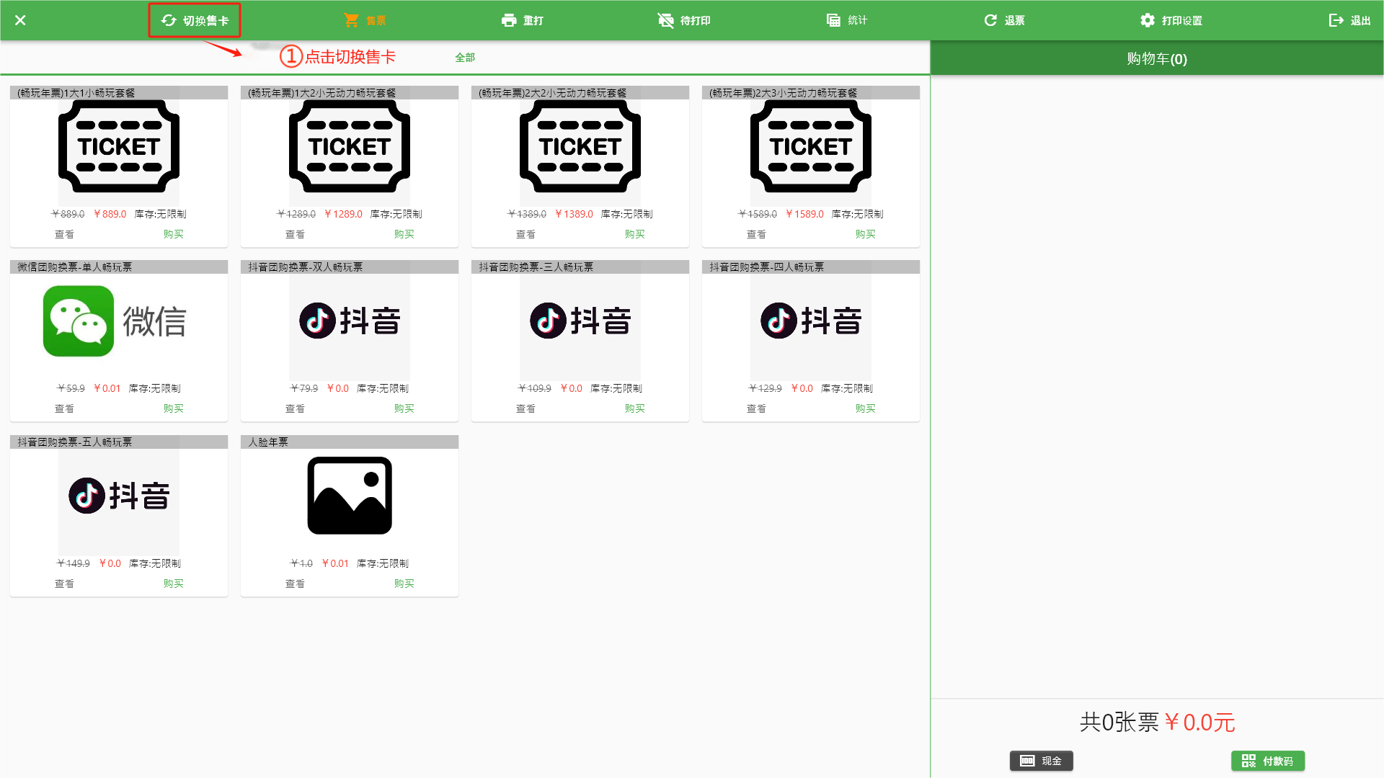Open 打印设置 gear icon
The image size is (1384, 778).
pyautogui.click(x=1148, y=20)
